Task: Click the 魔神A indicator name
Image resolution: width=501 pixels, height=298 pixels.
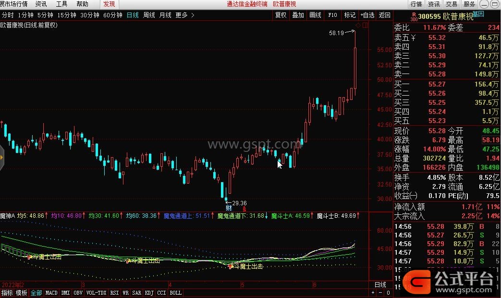Action: pyautogui.click(x=8, y=216)
